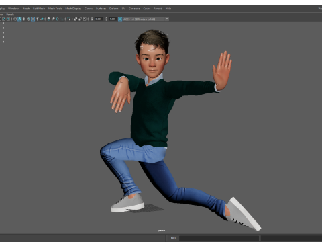This screenshot has width=322, height=242.
Task: Open the Arnold menu
Action: coord(158,9)
